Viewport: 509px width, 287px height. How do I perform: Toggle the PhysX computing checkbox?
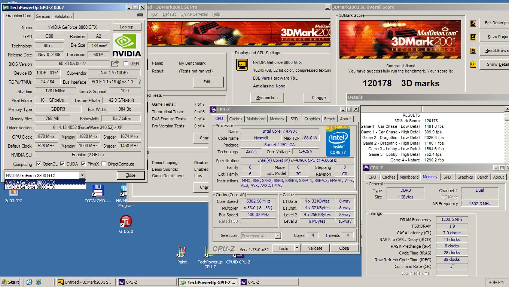click(x=83, y=164)
